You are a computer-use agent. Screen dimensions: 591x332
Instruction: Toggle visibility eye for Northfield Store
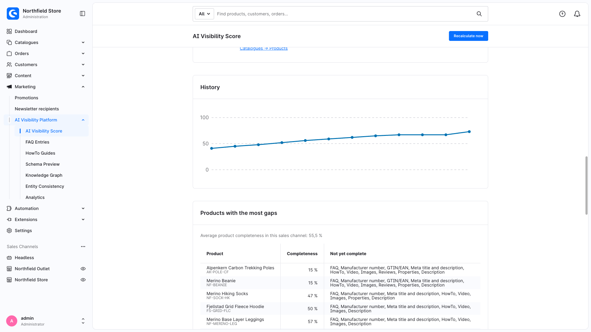pyautogui.click(x=83, y=280)
